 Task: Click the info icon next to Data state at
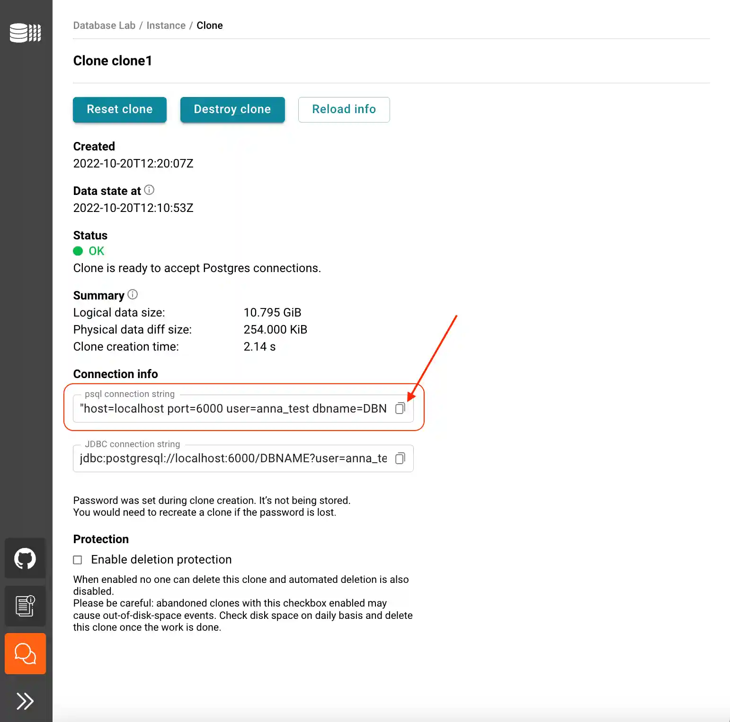[x=149, y=189]
